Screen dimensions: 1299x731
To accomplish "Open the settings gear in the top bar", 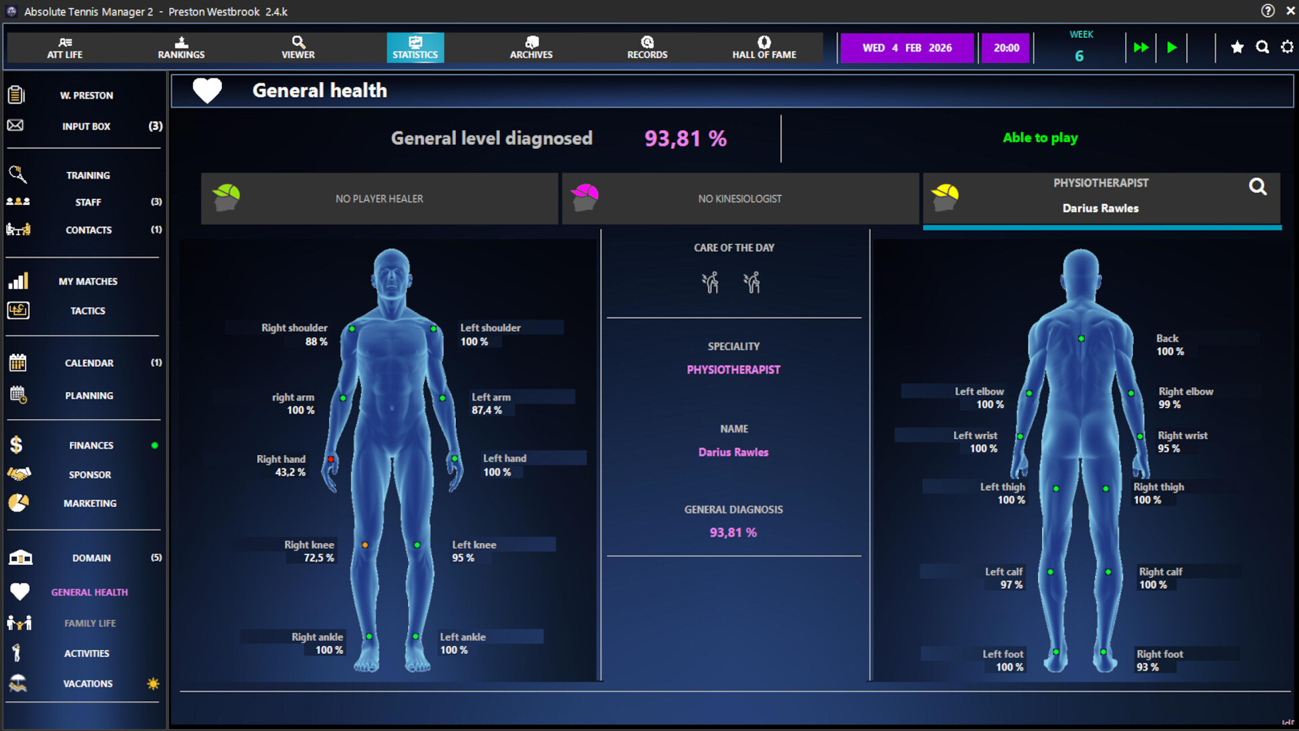I will click(1287, 47).
